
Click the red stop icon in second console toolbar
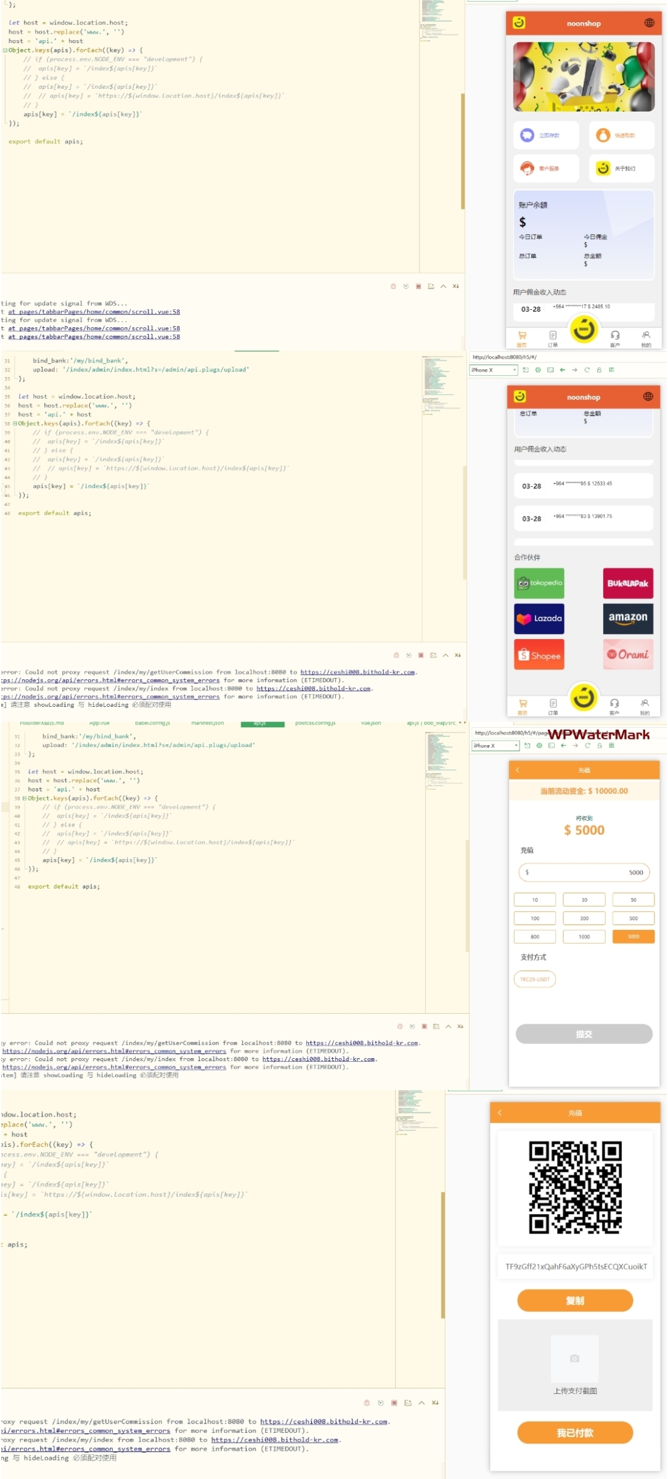click(x=421, y=655)
